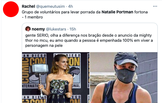The height and width of the screenshot is (103, 162).
Task: Click Rachel's red circular profile avatar
Action: 11,9
